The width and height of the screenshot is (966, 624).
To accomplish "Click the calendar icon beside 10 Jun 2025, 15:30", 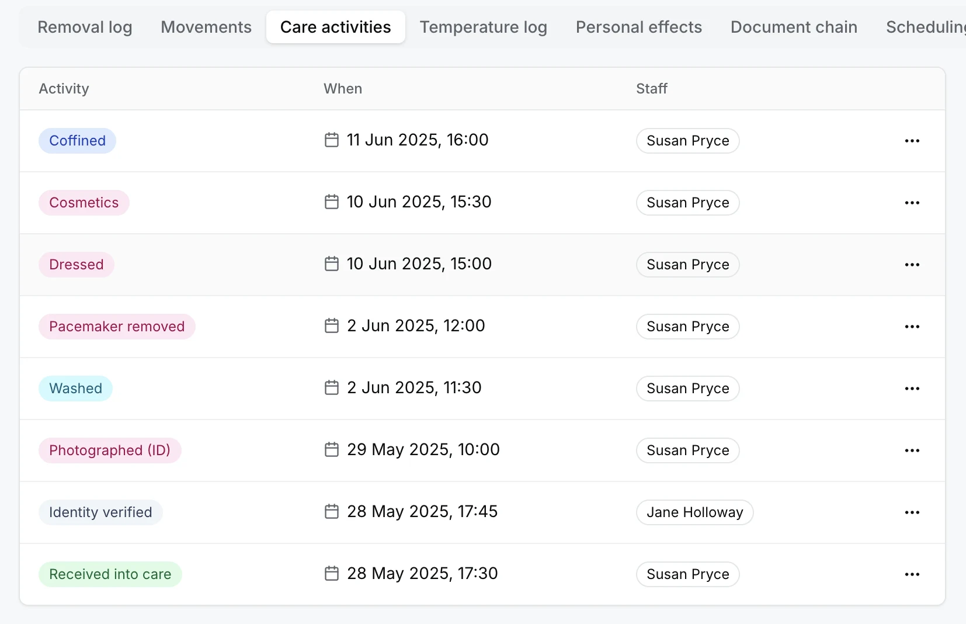I will click(332, 202).
